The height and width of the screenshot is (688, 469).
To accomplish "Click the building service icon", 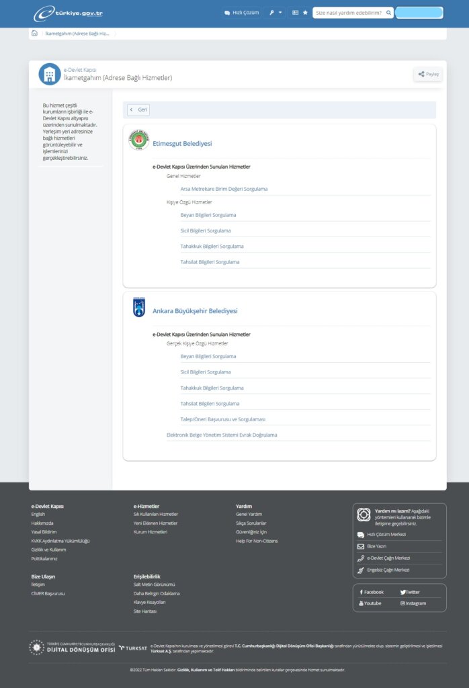I will point(49,74).
